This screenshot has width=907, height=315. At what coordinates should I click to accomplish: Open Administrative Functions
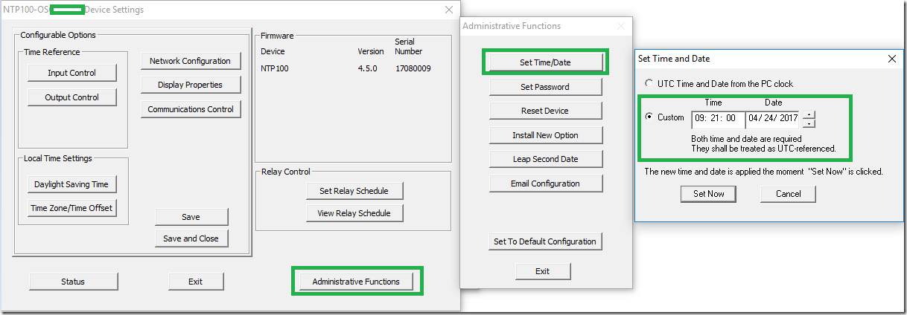click(356, 282)
